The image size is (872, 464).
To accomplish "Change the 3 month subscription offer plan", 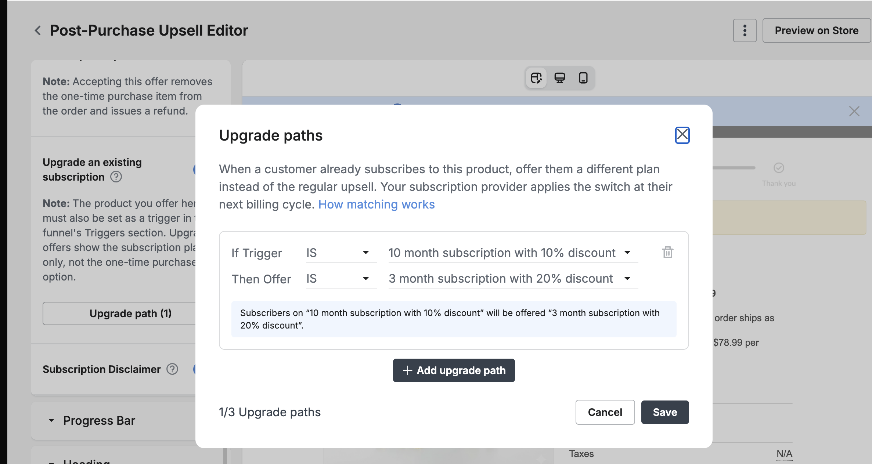I will (x=513, y=279).
